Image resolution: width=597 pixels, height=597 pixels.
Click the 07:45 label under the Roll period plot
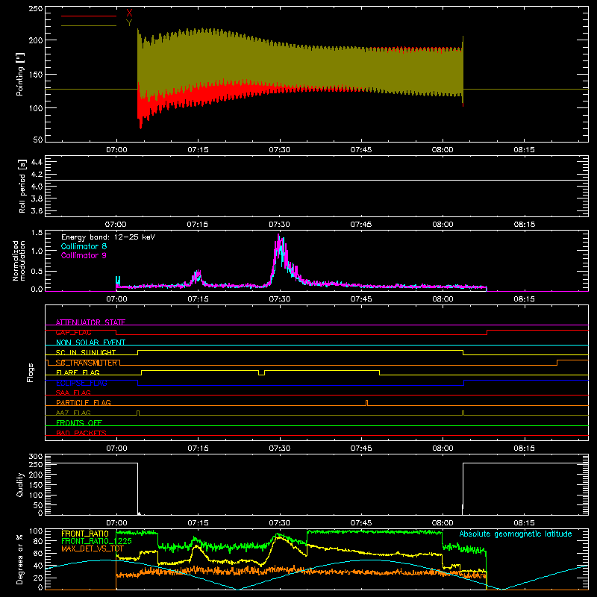click(x=361, y=225)
